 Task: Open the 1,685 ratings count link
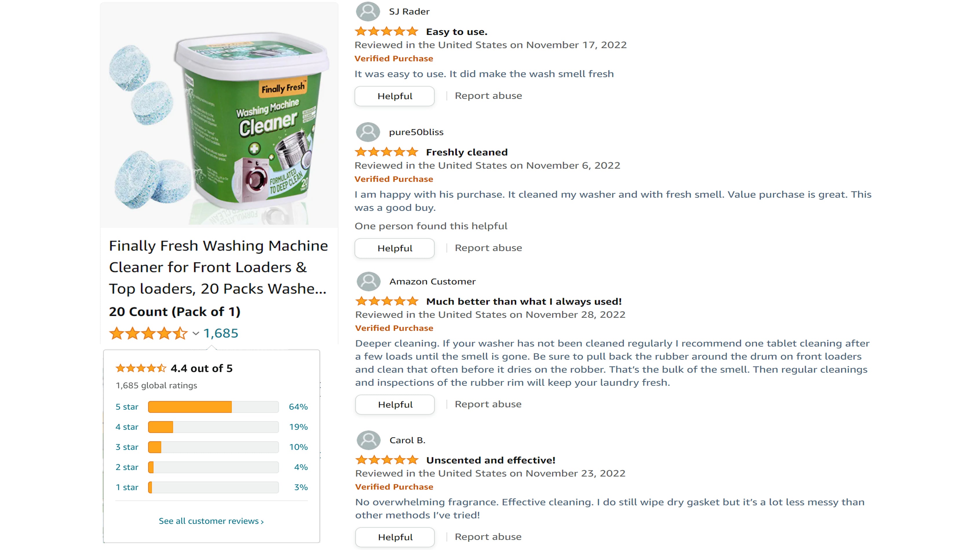pyautogui.click(x=221, y=333)
